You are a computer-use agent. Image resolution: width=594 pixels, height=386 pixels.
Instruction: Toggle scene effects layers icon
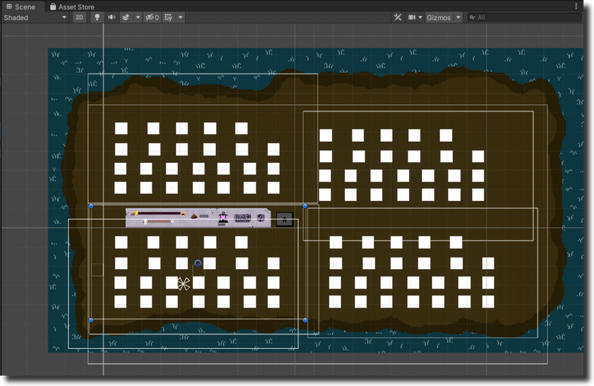coord(126,18)
